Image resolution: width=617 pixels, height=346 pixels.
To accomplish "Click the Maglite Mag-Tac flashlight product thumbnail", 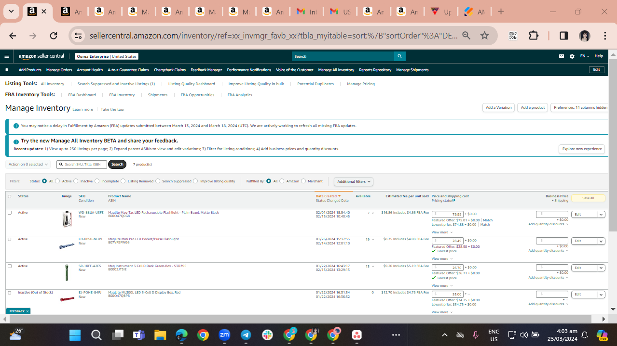I will coord(67,219).
